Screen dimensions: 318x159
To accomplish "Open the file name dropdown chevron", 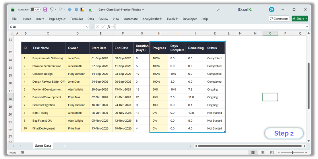I will 143,10.
